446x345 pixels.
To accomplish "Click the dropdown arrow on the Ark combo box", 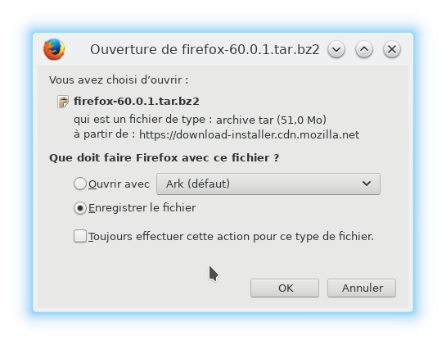I will click(367, 184).
